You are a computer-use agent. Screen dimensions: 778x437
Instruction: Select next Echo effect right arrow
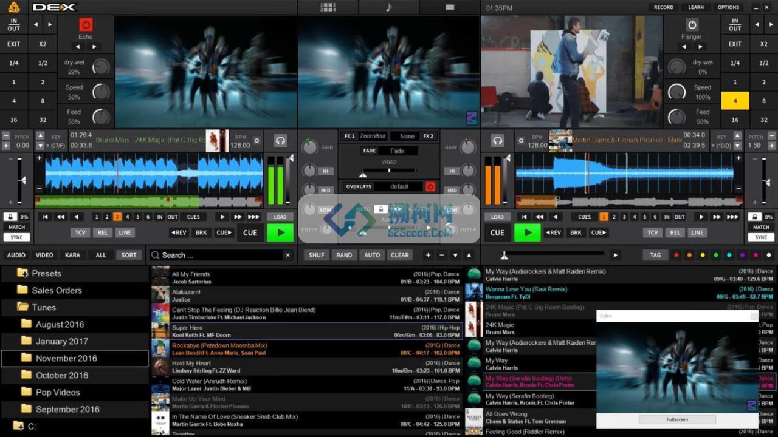pos(94,46)
